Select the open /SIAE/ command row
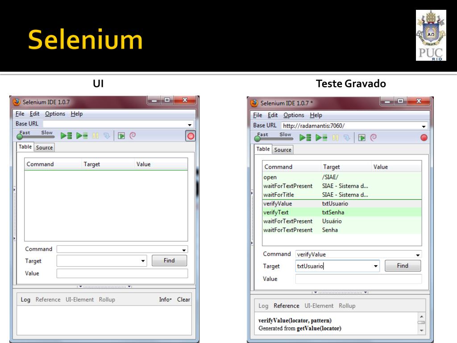 coord(342,177)
